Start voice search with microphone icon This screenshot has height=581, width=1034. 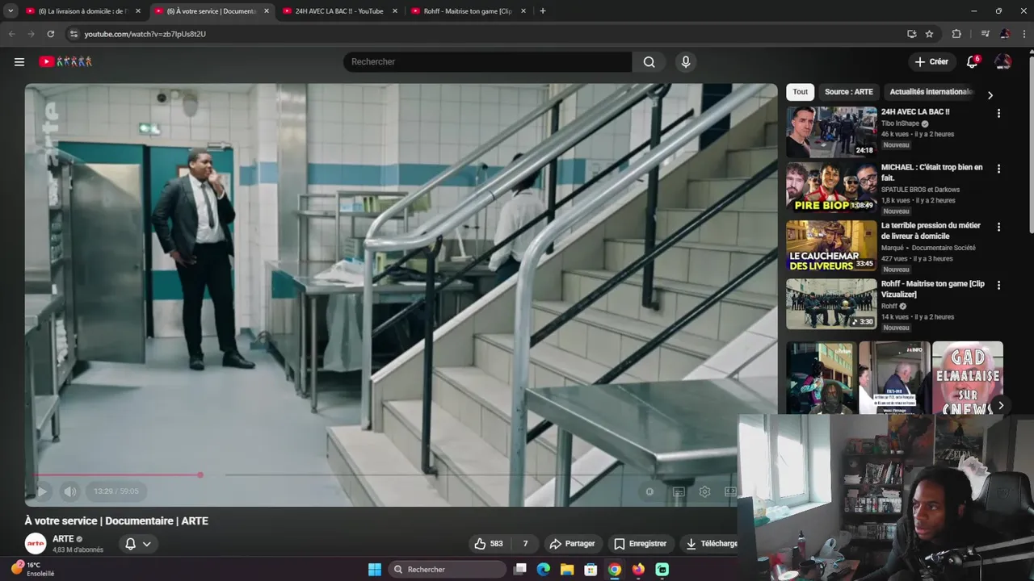click(x=686, y=62)
